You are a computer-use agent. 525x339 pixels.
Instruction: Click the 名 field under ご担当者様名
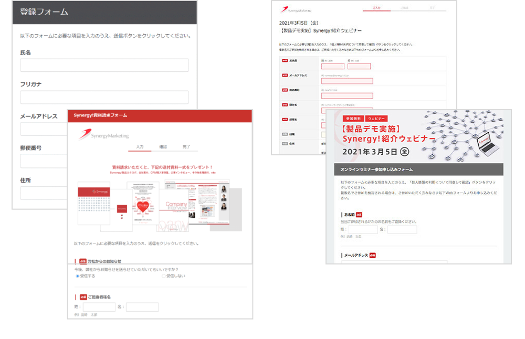pos(142,307)
